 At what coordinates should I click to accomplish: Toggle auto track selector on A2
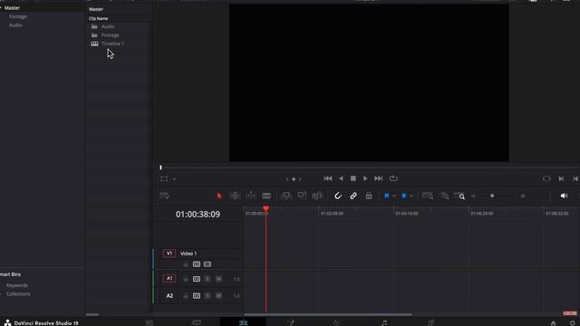pyautogui.click(x=197, y=296)
